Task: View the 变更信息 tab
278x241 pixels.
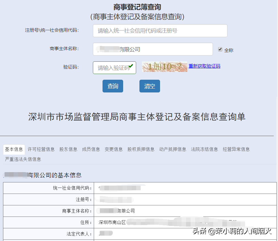Action: pyautogui.click(x=113, y=149)
